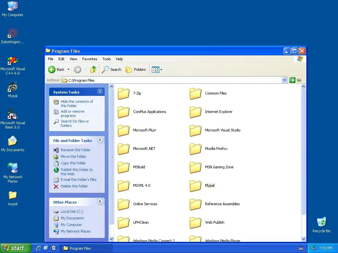Expand the Address bar dropdown
The height and width of the screenshot is (253, 338).
pos(284,80)
